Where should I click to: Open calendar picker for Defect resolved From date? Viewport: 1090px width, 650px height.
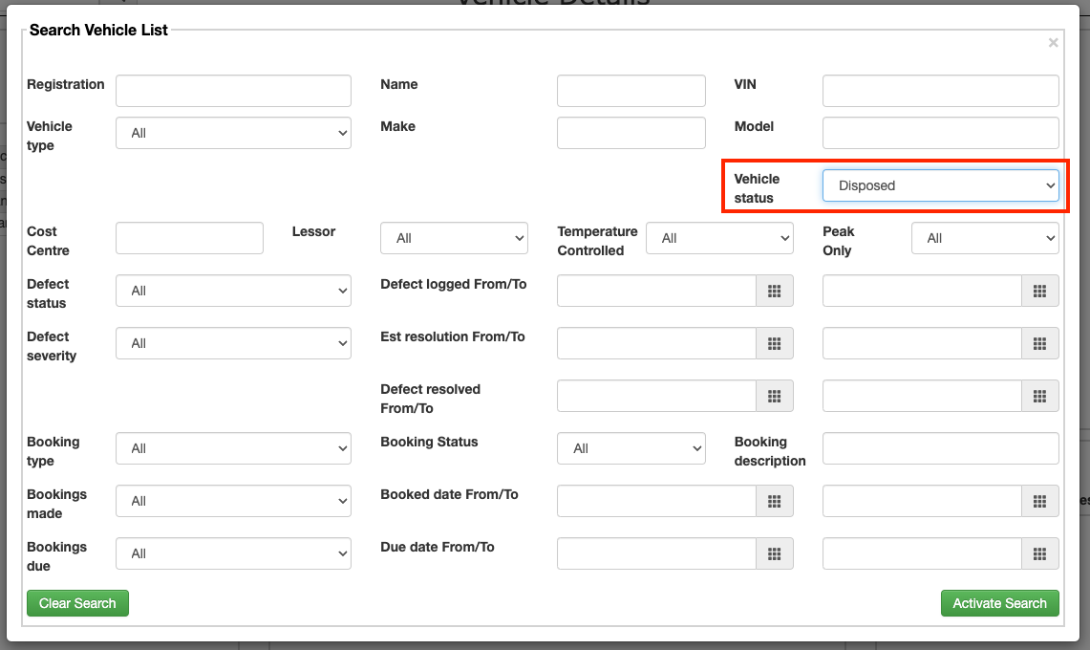coord(775,396)
